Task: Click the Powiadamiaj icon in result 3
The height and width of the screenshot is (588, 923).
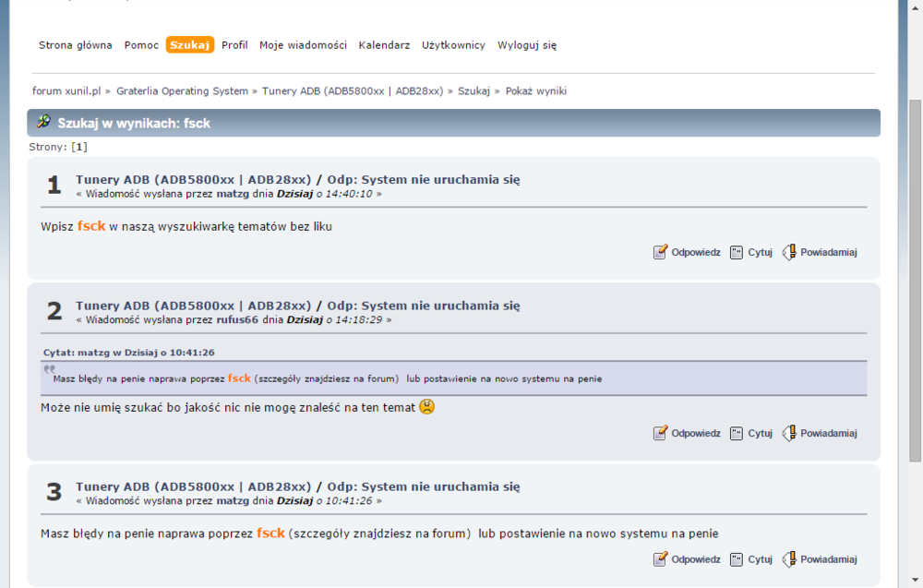Action: [789, 558]
